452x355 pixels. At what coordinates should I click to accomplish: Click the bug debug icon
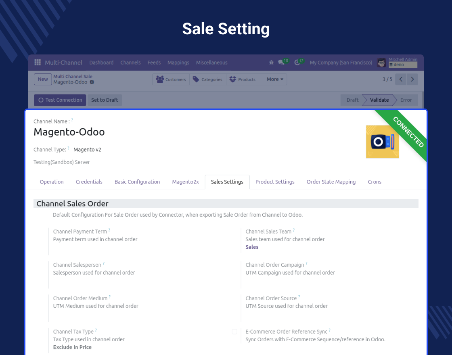[x=271, y=63]
